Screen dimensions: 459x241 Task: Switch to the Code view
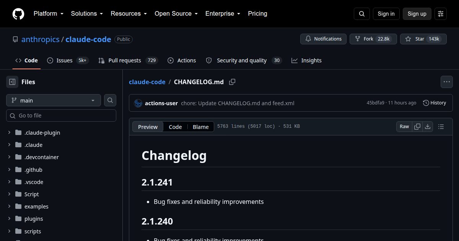[x=175, y=127]
